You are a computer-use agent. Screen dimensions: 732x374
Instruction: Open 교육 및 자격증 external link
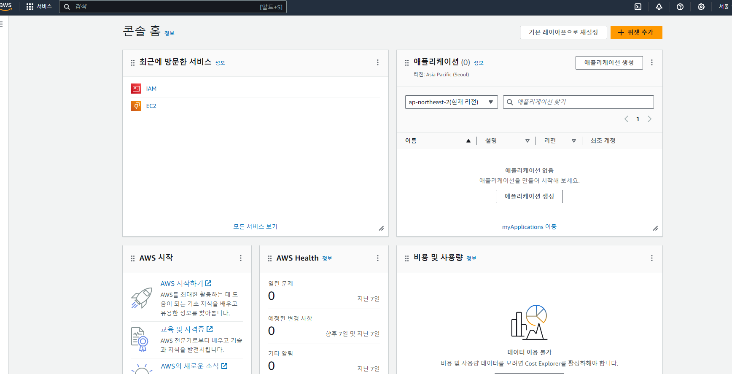pos(187,329)
